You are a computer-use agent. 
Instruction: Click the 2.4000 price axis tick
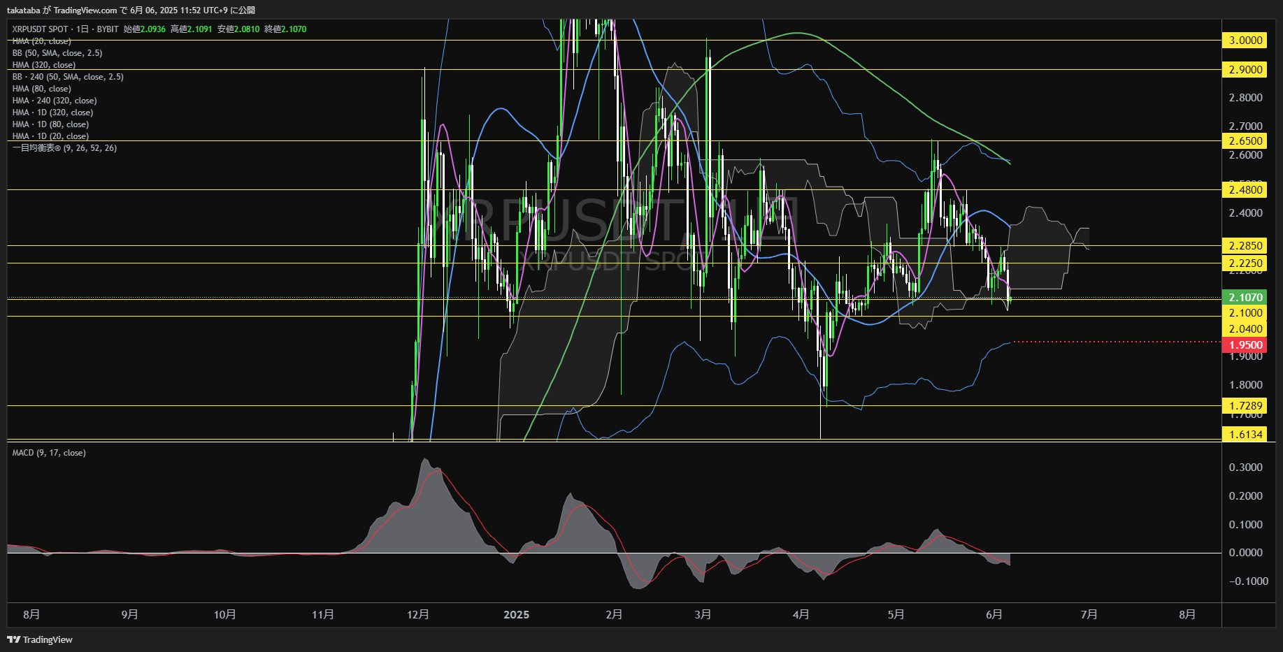click(1246, 213)
